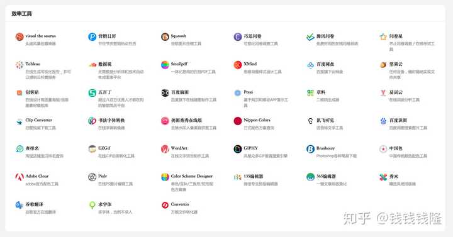
Task: Click the Smallpdf rainbow icon
Action: [165, 65]
